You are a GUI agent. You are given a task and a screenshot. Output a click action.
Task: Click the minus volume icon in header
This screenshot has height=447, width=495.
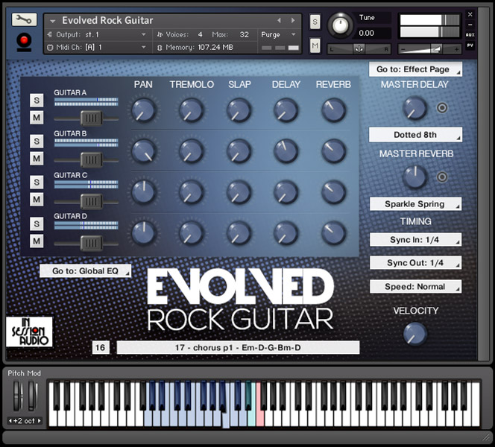[x=403, y=49]
